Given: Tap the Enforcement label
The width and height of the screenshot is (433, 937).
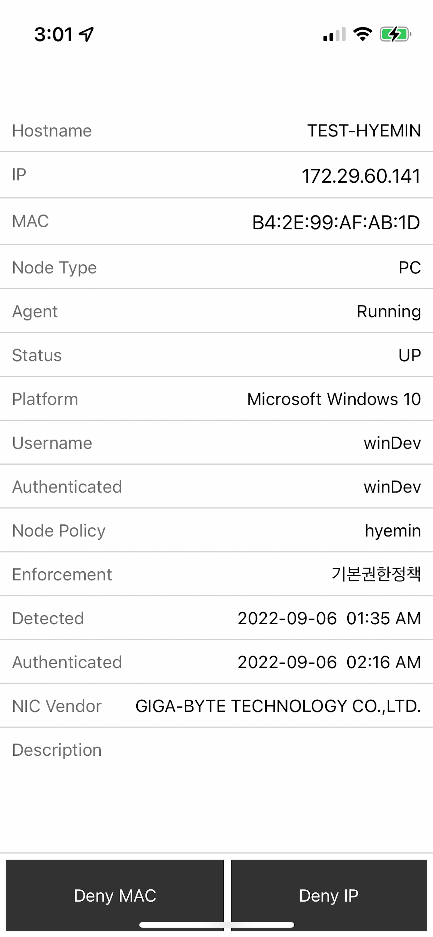Looking at the screenshot, I should pos(62,575).
